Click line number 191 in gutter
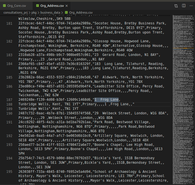Viewport: 195px width, 185px height. pyautogui.click(x=9, y=122)
